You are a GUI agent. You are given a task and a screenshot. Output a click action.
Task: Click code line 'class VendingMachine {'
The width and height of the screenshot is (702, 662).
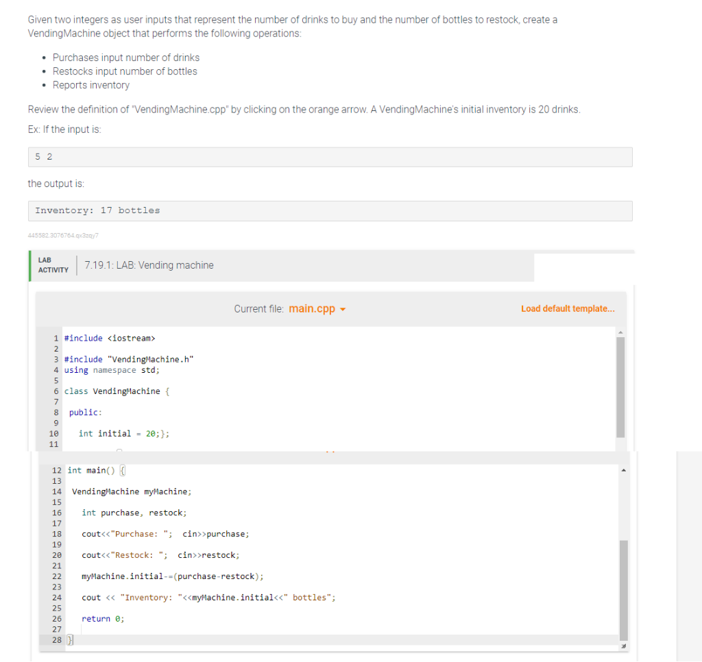[117, 391]
